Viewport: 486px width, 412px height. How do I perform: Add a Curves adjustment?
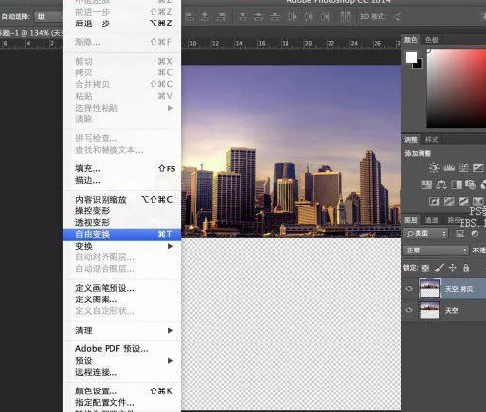464,168
